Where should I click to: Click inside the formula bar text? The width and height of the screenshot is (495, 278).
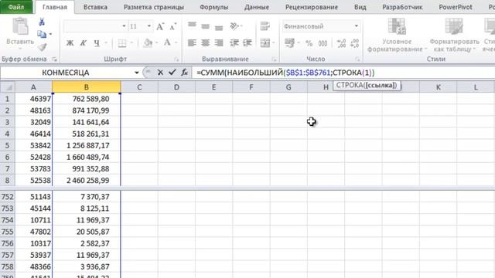coord(285,73)
